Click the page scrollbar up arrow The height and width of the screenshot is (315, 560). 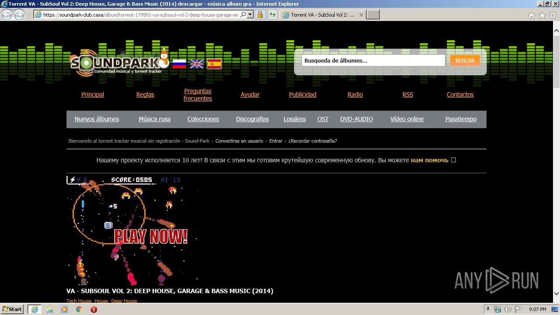pos(556,31)
